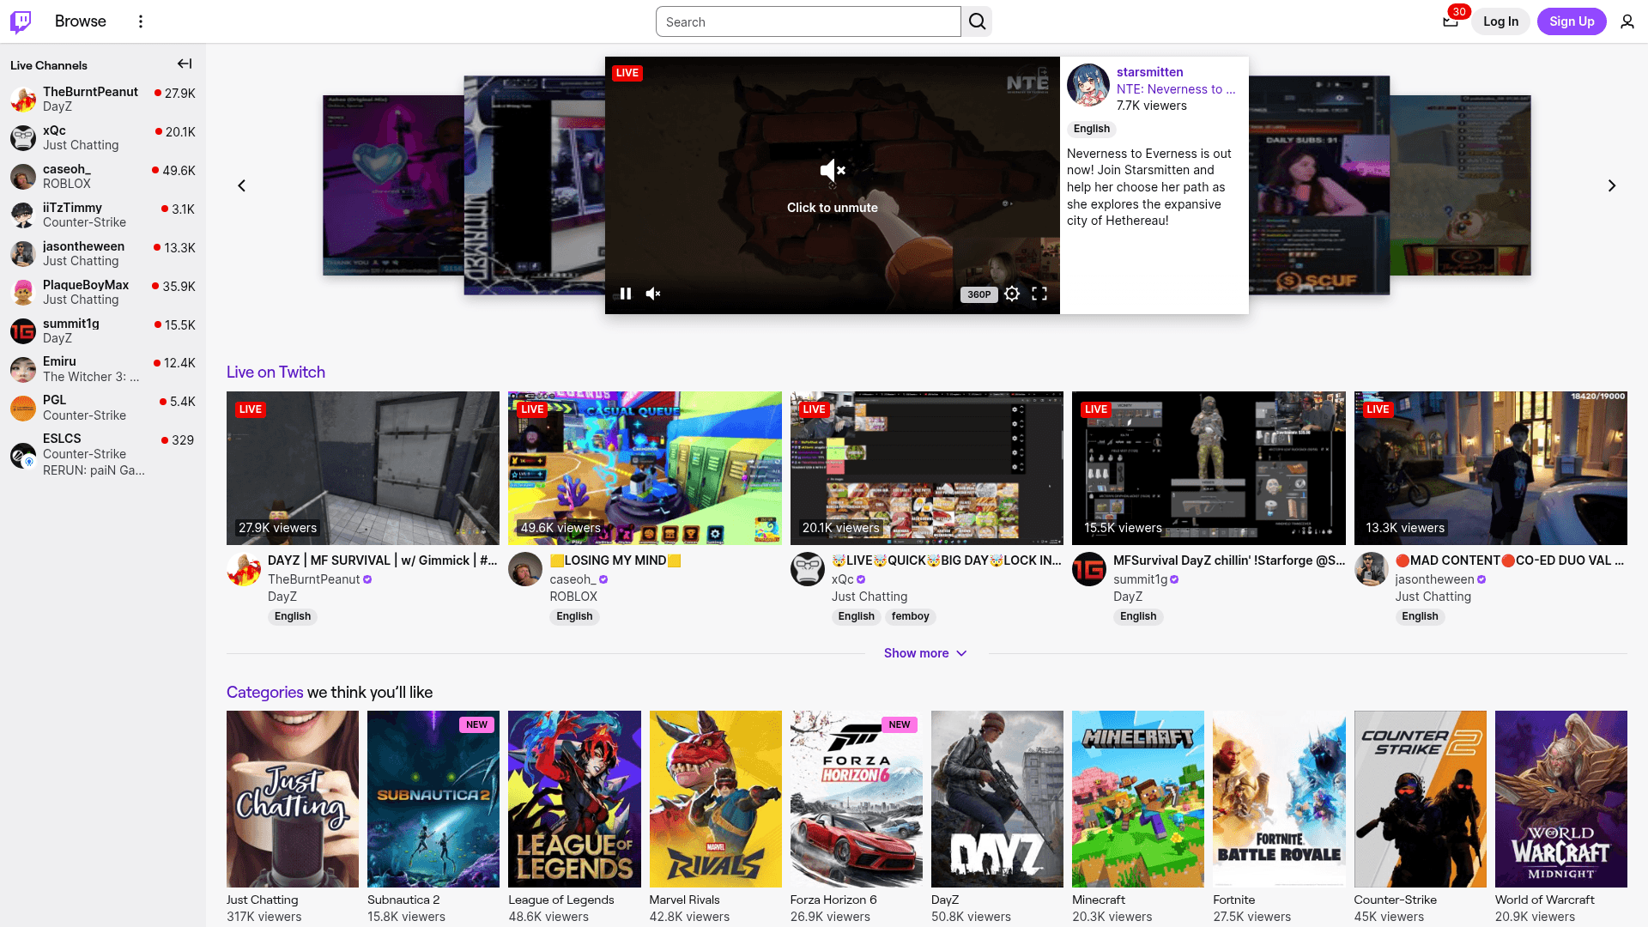
Task: Open caseoh_ ROBLOX stream thumbnail
Action: (645, 468)
